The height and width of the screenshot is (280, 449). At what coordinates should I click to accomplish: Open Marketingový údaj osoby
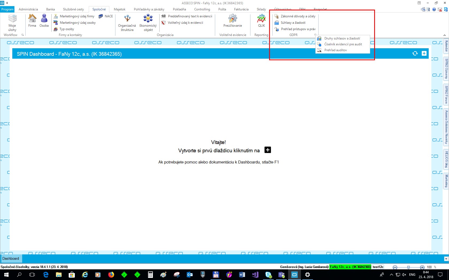point(75,23)
